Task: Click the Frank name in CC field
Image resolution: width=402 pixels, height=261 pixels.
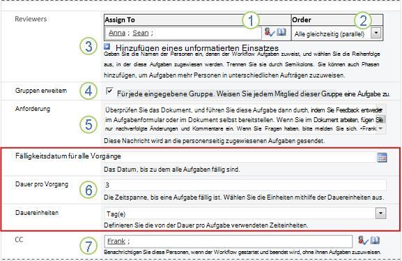Action: coord(116,241)
